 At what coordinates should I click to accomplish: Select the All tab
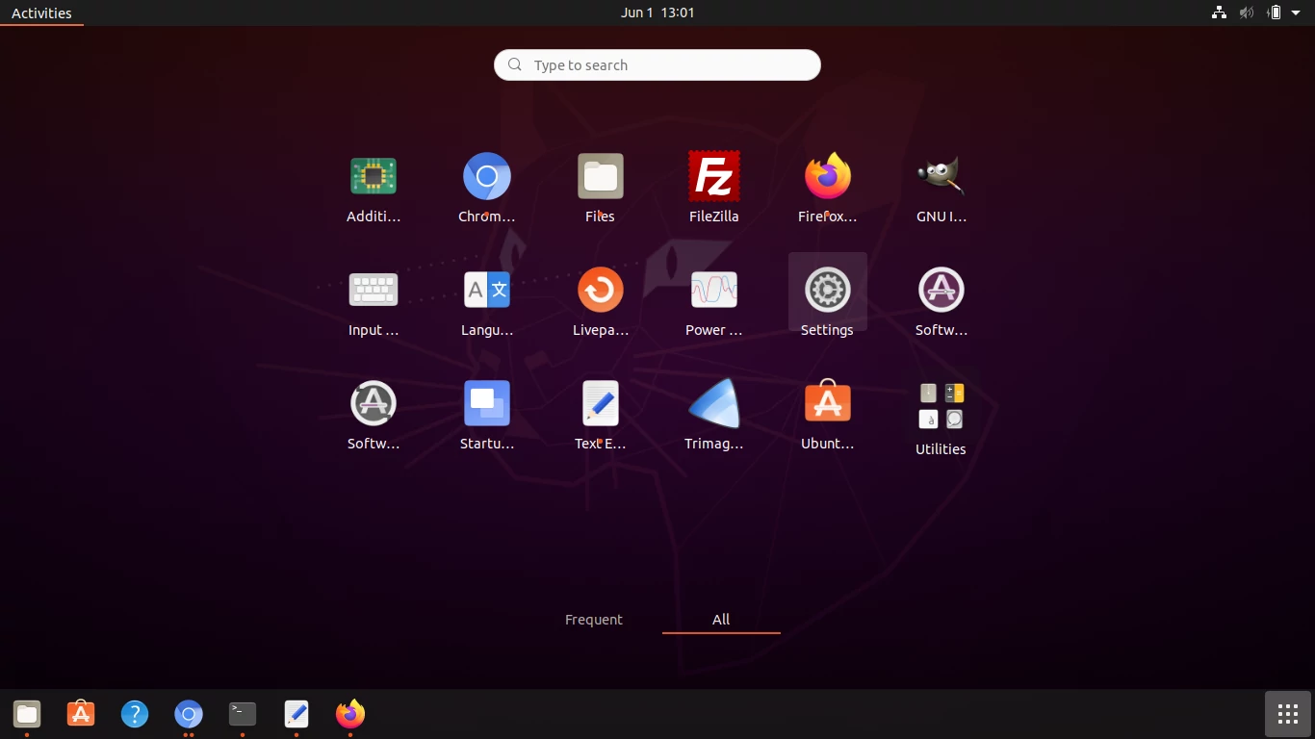click(721, 620)
